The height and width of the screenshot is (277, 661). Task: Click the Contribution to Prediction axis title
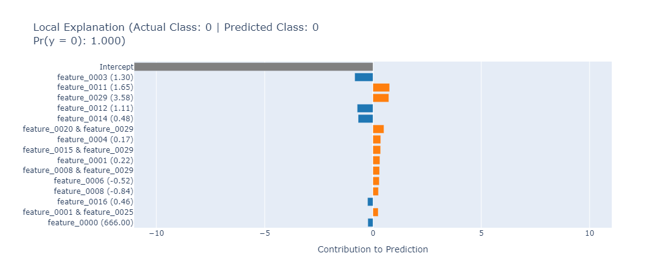tap(372, 249)
